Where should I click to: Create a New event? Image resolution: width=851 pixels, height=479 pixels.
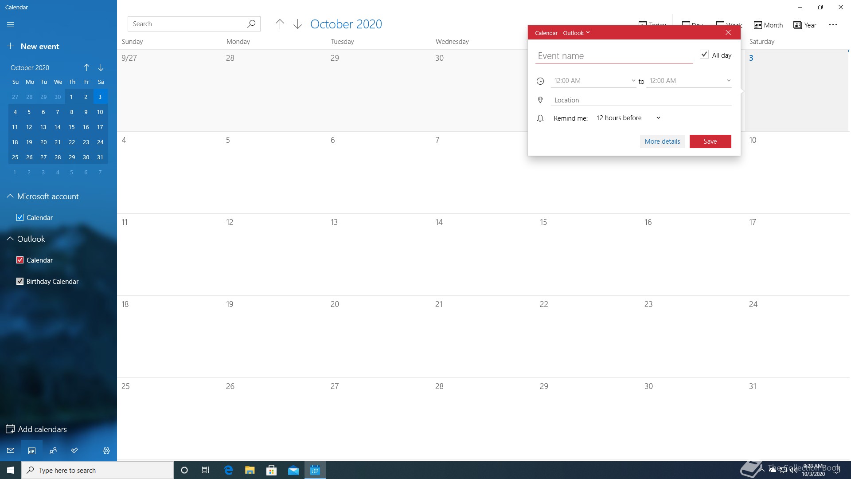pyautogui.click(x=34, y=47)
